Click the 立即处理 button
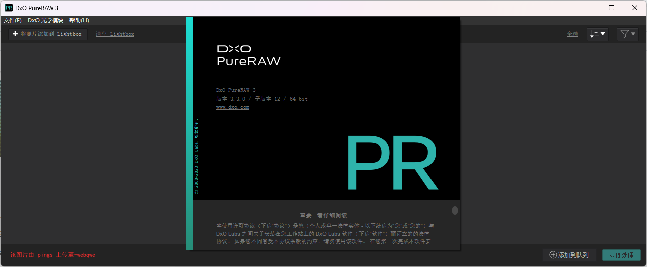The image size is (647, 267). tap(622, 255)
